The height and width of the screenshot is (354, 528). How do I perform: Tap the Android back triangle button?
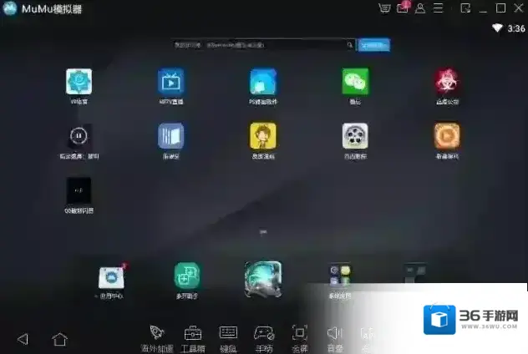[23, 339]
